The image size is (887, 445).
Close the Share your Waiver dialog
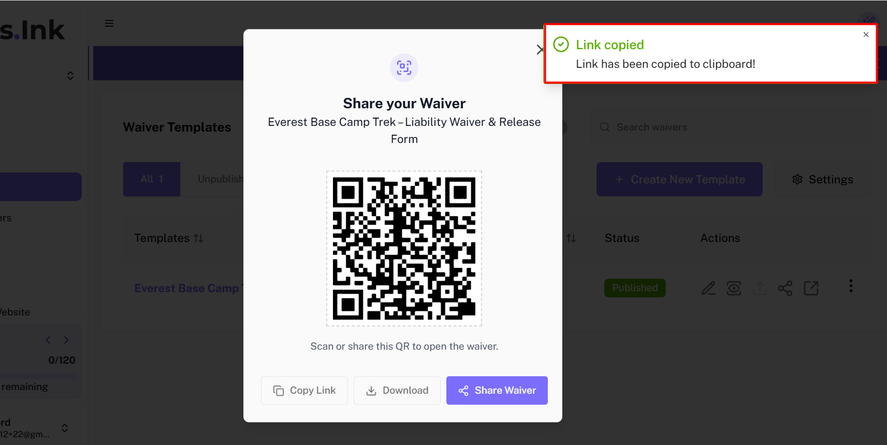click(540, 50)
